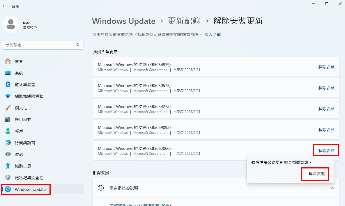
Task: Select 協助工具 in sidebar
Action: [43, 166]
